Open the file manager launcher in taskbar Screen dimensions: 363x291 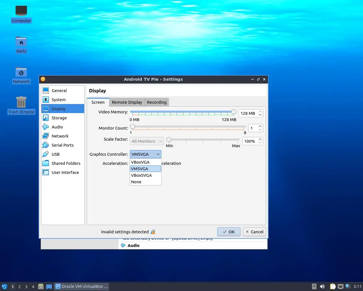41,286
